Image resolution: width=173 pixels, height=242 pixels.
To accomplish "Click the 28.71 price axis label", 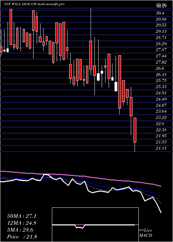I will 161,38.
